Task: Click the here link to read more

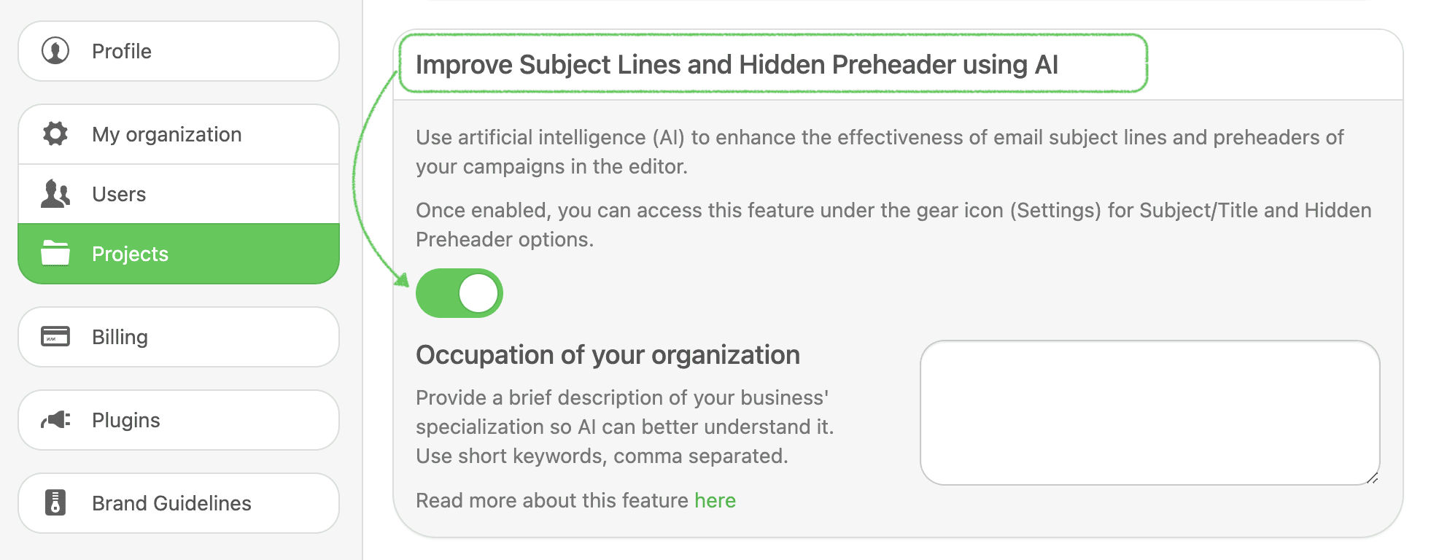Action: [x=715, y=500]
